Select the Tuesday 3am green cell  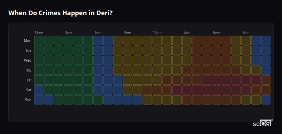coord(68,50)
